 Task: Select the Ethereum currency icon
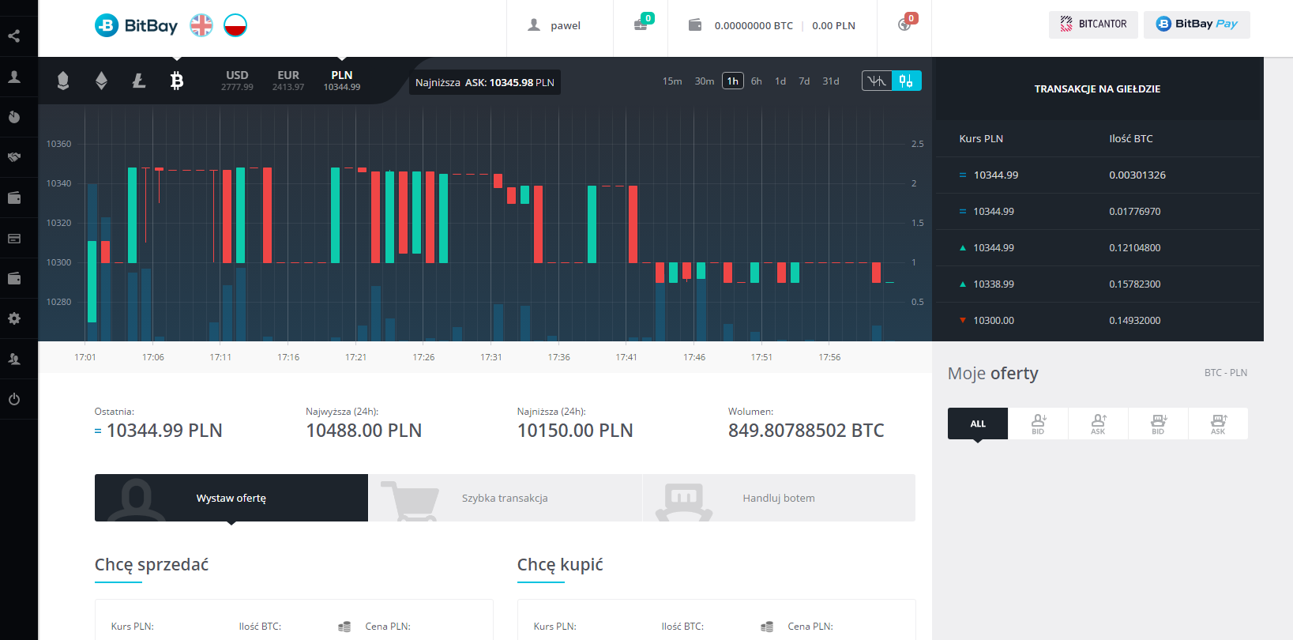coord(101,80)
